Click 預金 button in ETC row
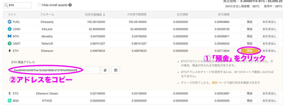The image size is (286, 107). point(249,94)
